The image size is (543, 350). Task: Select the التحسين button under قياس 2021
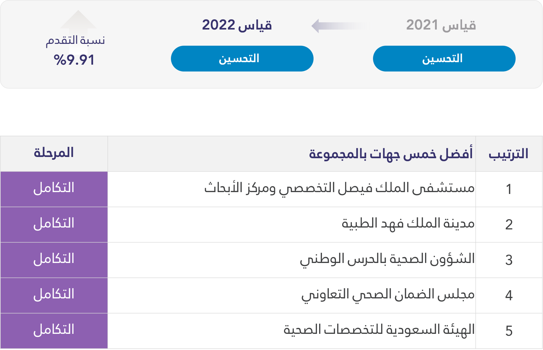[x=445, y=58]
